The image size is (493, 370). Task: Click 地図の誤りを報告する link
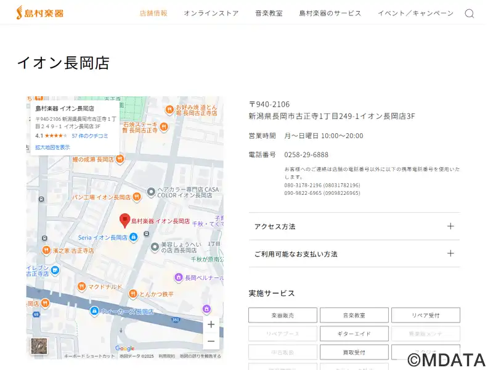(x=200, y=356)
